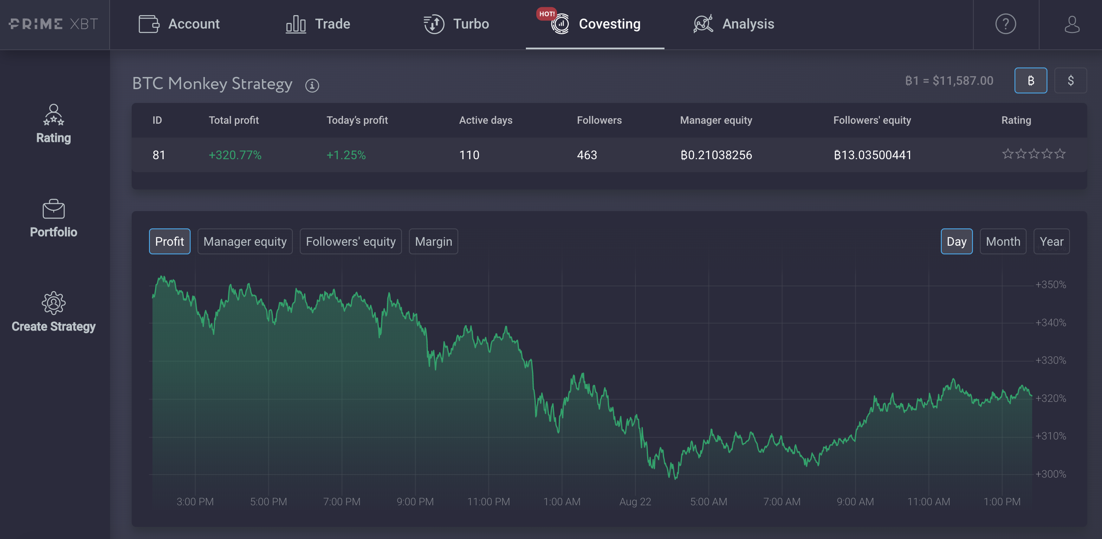The height and width of the screenshot is (539, 1102).
Task: Click the +350% y-axis label
Action: coord(1050,285)
